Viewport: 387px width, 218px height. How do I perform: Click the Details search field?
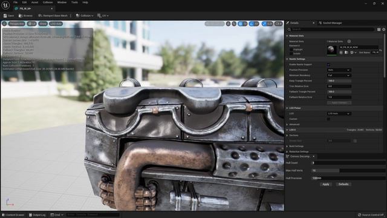(331, 30)
